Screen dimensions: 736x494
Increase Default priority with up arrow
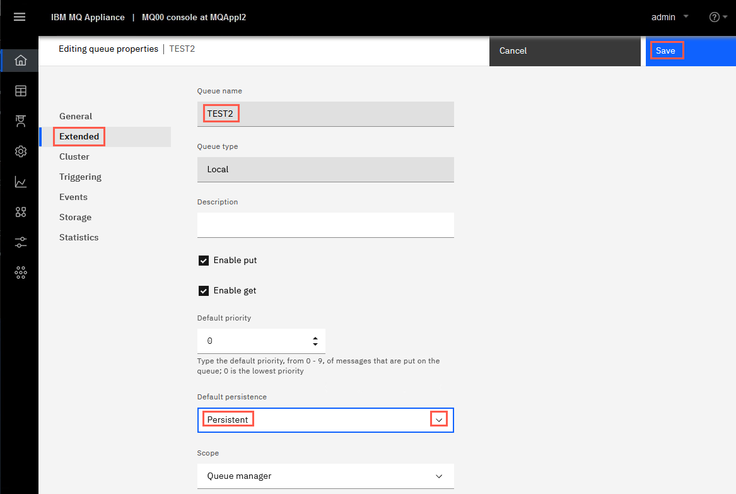pyautogui.click(x=315, y=338)
